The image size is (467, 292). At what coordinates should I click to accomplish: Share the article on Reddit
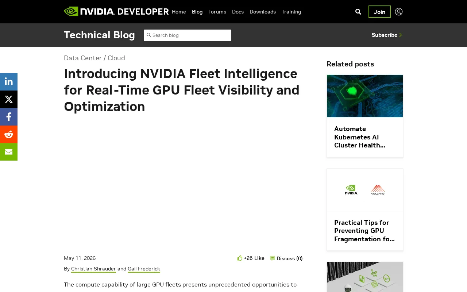[x=9, y=134]
